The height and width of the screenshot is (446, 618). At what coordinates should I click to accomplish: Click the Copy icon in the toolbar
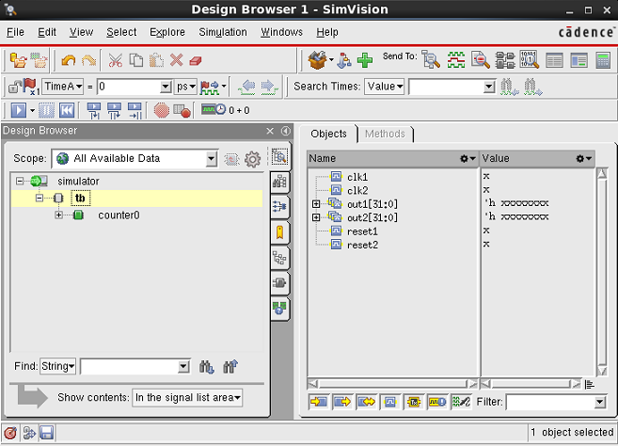click(x=136, y=61)
